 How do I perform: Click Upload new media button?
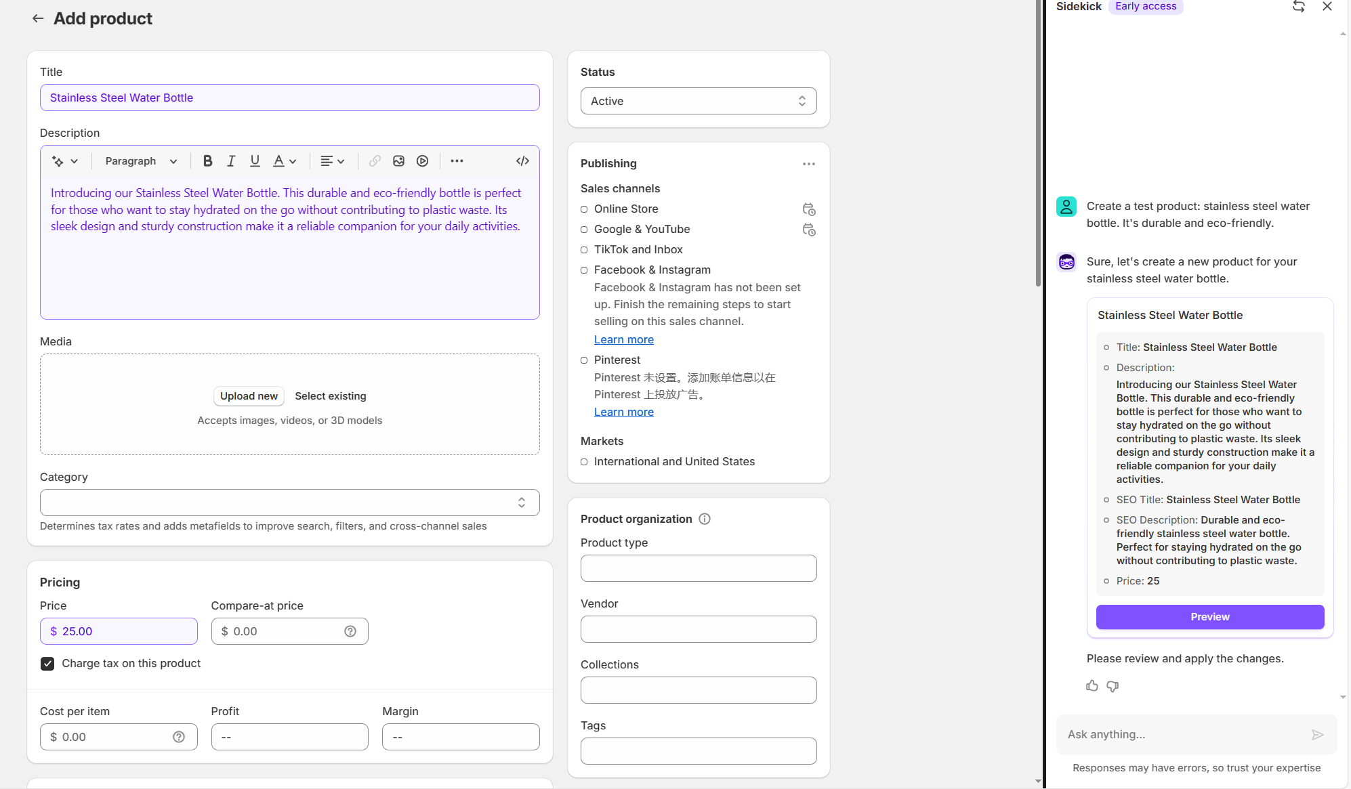(x=249, y=396)
